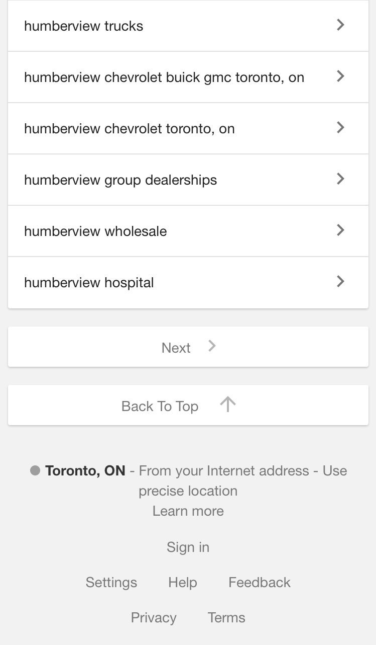
Task: Search humberview chevrolet buick gmc toronto, on
Action: coord(164,77)
